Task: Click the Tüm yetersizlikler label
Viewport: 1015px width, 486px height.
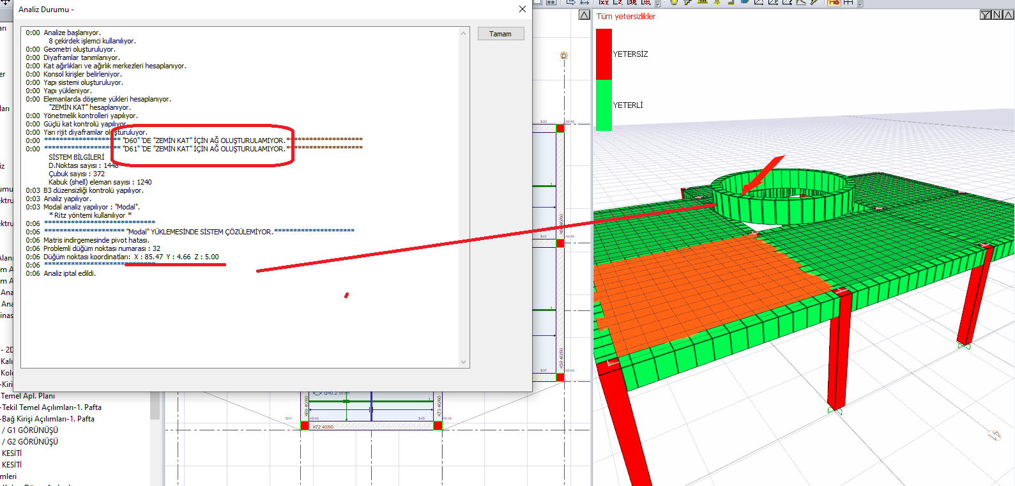Action: pyautogui.click(x=626, y=17)
